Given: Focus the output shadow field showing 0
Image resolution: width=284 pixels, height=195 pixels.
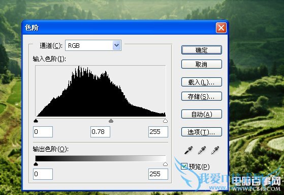Looking at the screenshot, I should click(43, 174).
